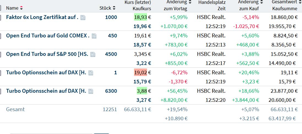The height and width of the screenshot is (134, 302).
Task: Open the Open End Turbo auf Gold COMEX link
Action: [48, 36]
